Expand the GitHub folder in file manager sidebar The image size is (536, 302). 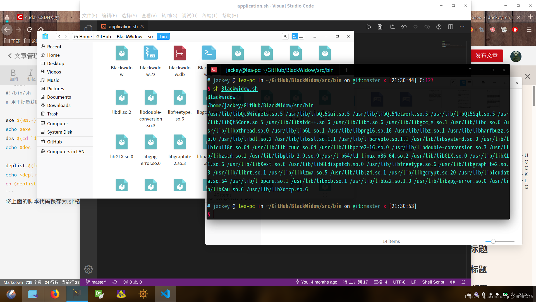pyautogui.click(x=54, y=141)
